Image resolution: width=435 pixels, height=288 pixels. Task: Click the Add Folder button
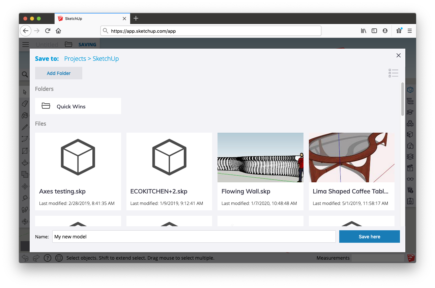click(59, 73)
